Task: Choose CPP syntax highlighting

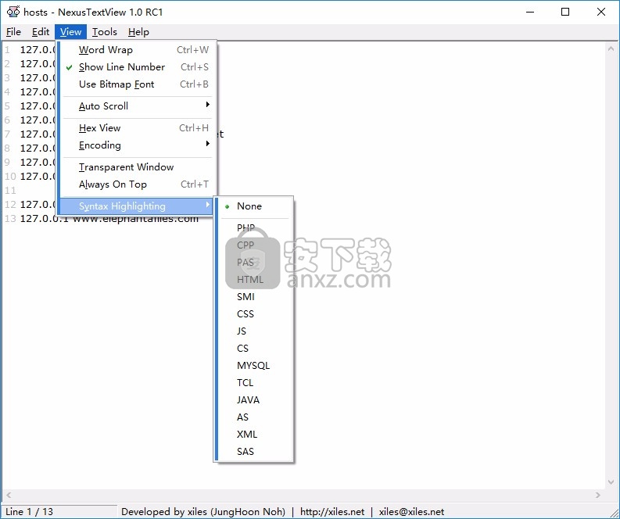Action: tap(256, 245)
